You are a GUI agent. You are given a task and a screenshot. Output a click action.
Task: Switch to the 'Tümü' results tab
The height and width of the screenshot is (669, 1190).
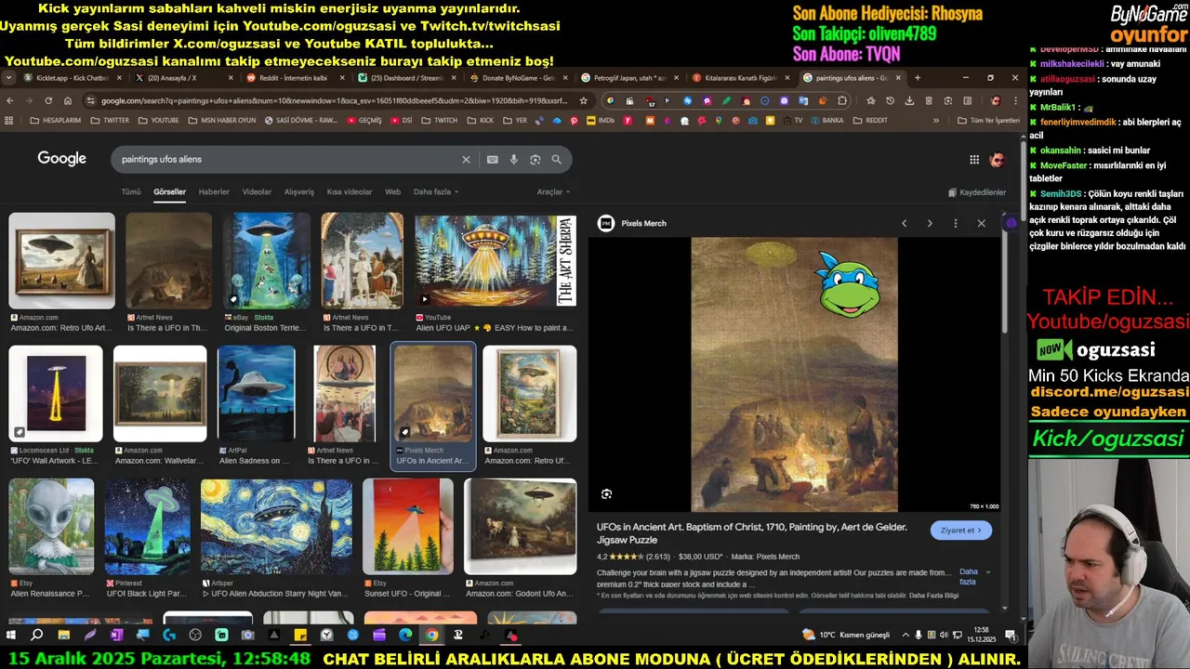click(x=131, y=192)
